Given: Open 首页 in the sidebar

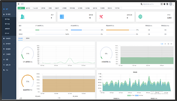Looking at the screenshot, I should (x=7, y=9).
